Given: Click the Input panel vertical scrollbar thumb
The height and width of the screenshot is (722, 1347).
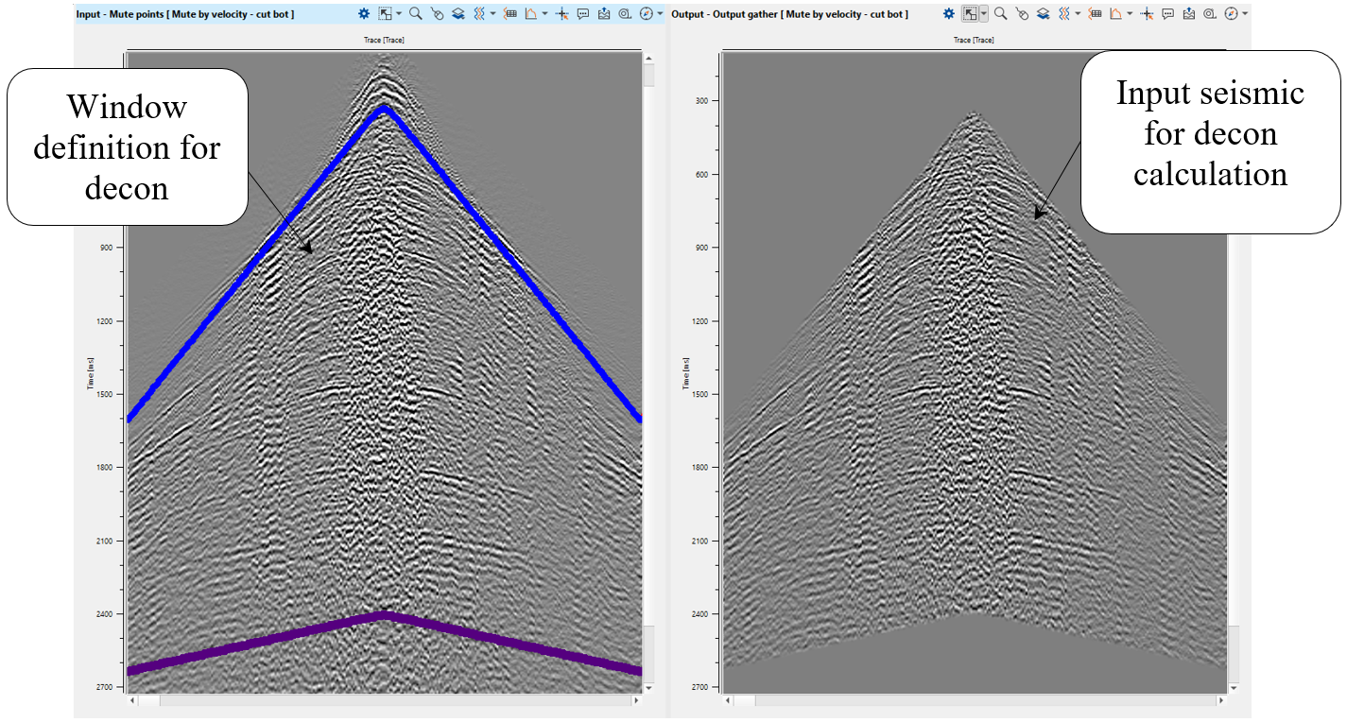Looking at the screenshot, I should click(x=648, y=74).
